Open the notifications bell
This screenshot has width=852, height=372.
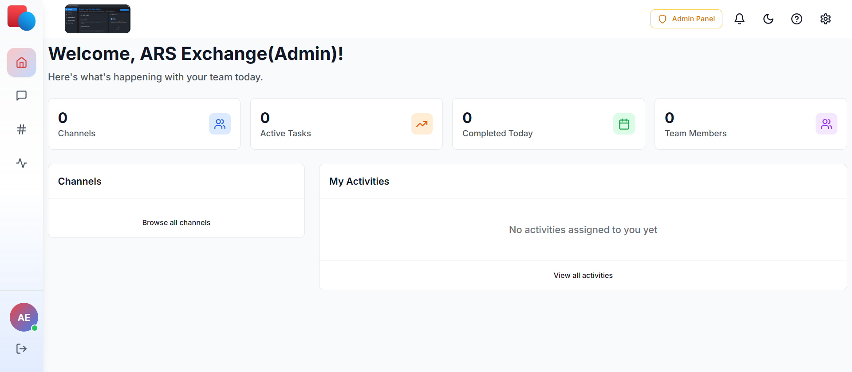739,19
